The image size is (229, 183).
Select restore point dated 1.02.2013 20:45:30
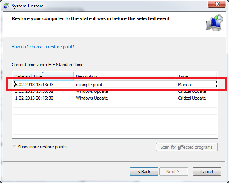[x=115, y=98]
